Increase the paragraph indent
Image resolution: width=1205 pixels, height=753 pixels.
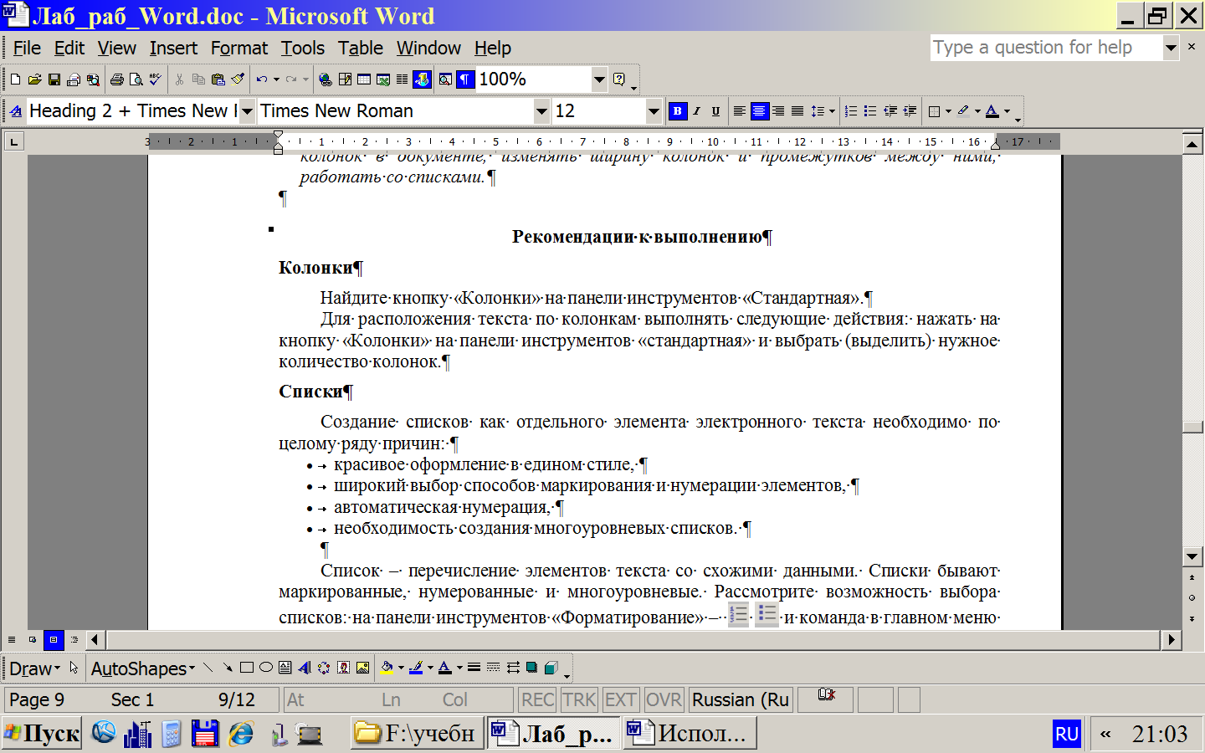coord(910,111)
